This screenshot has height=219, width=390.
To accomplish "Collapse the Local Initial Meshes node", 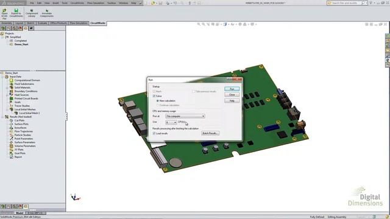I will (7, 109).
